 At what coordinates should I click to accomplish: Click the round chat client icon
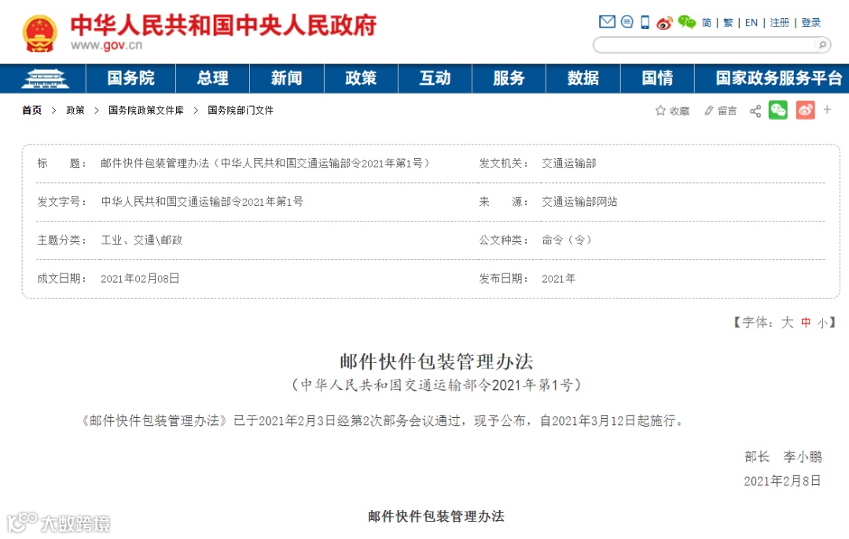tap(627, 22)
